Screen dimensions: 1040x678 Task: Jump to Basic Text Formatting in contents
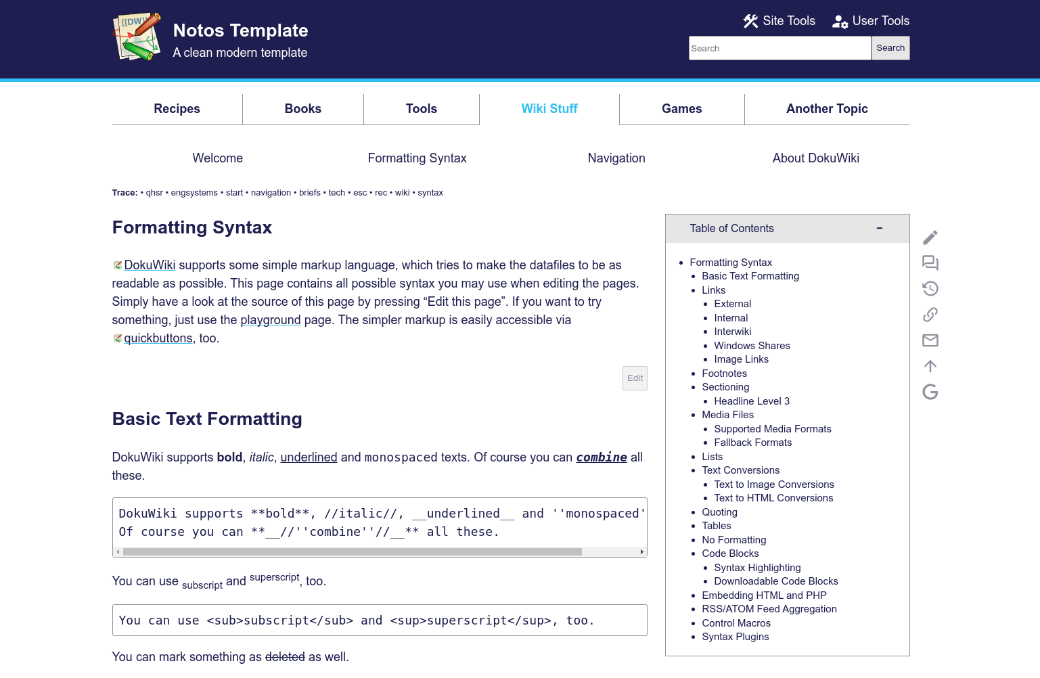pyautogui.click(x=750, y=276)
